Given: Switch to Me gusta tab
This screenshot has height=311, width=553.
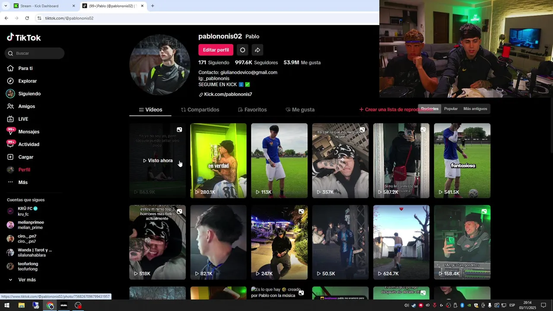Looking at the screenshot, I should point(300,110).
